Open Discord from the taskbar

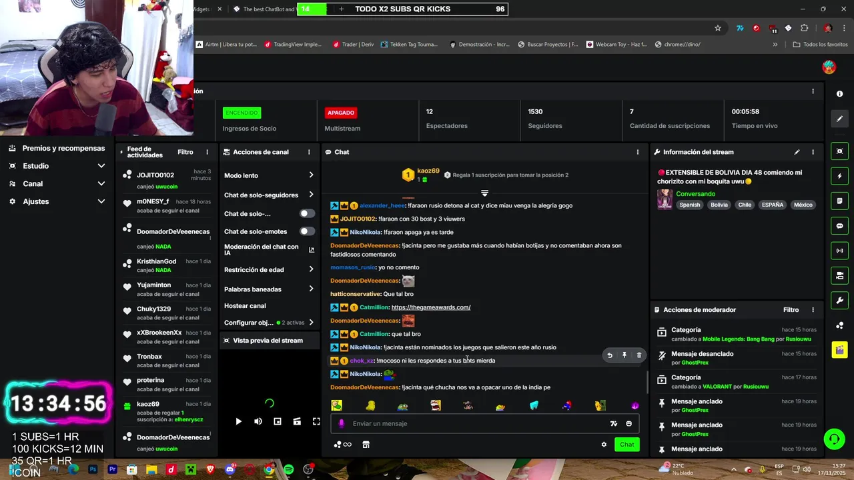pyautogui.click(x=230, y=470)
